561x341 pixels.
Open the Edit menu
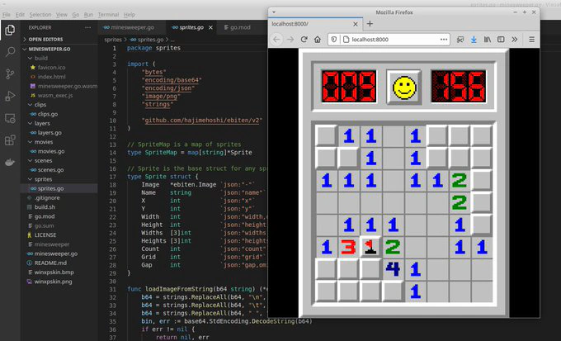point(20,15)
